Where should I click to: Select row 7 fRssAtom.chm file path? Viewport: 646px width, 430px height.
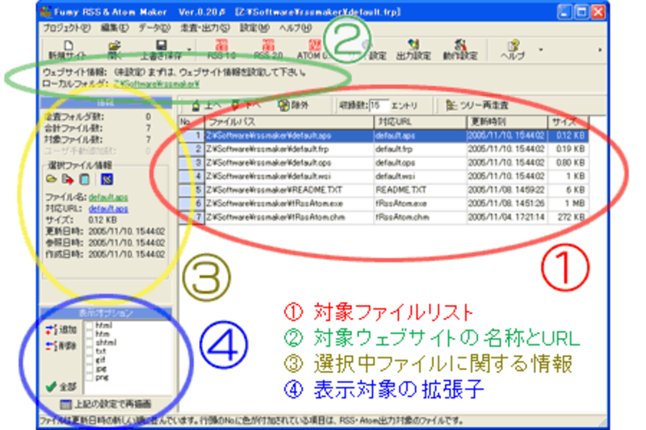point(289,217)
